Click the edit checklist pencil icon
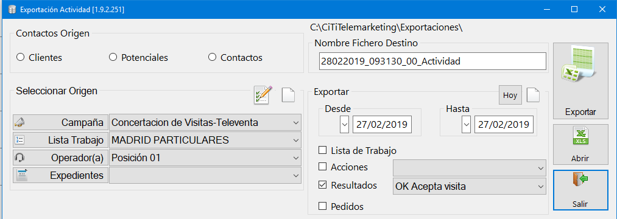Image resolution: width=617 pixels, height=219 pixels. click(x=263, y=95)
